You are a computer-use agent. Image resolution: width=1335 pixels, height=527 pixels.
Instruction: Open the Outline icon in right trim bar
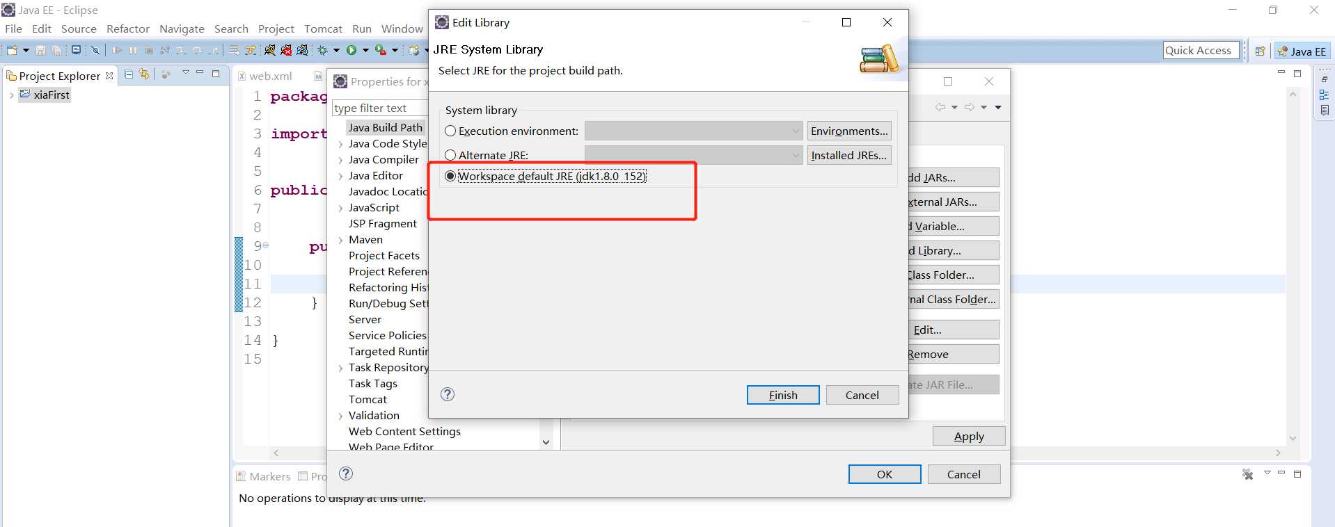(x=1325, y=95)
